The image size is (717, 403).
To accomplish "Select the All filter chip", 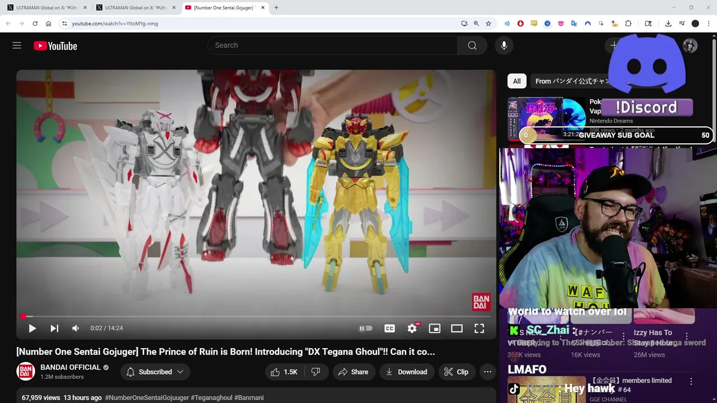I will tap(517, 81).
